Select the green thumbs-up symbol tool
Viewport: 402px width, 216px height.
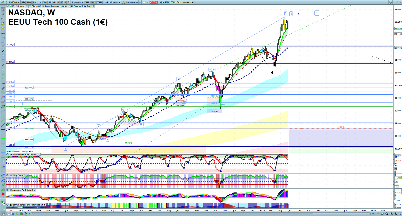click(x=3, y=189)
